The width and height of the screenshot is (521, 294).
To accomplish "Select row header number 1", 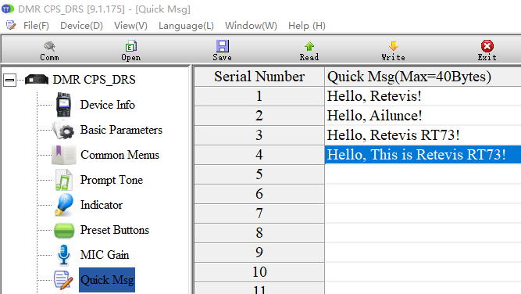I will 259,96.
